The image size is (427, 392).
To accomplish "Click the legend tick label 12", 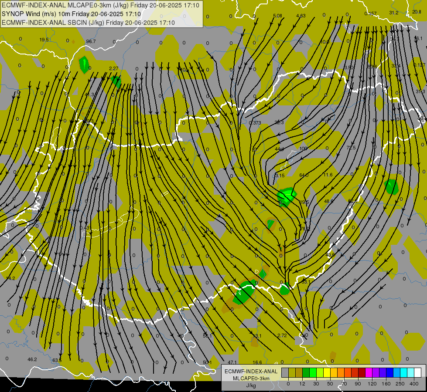I will tap(302, 384).
